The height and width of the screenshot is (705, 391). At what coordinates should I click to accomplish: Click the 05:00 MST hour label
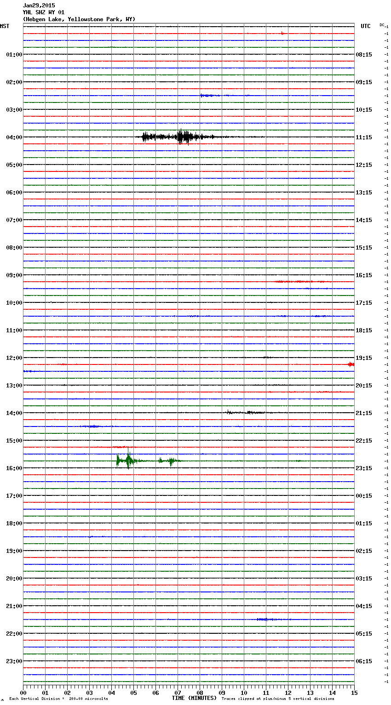(x=14, y=165)
